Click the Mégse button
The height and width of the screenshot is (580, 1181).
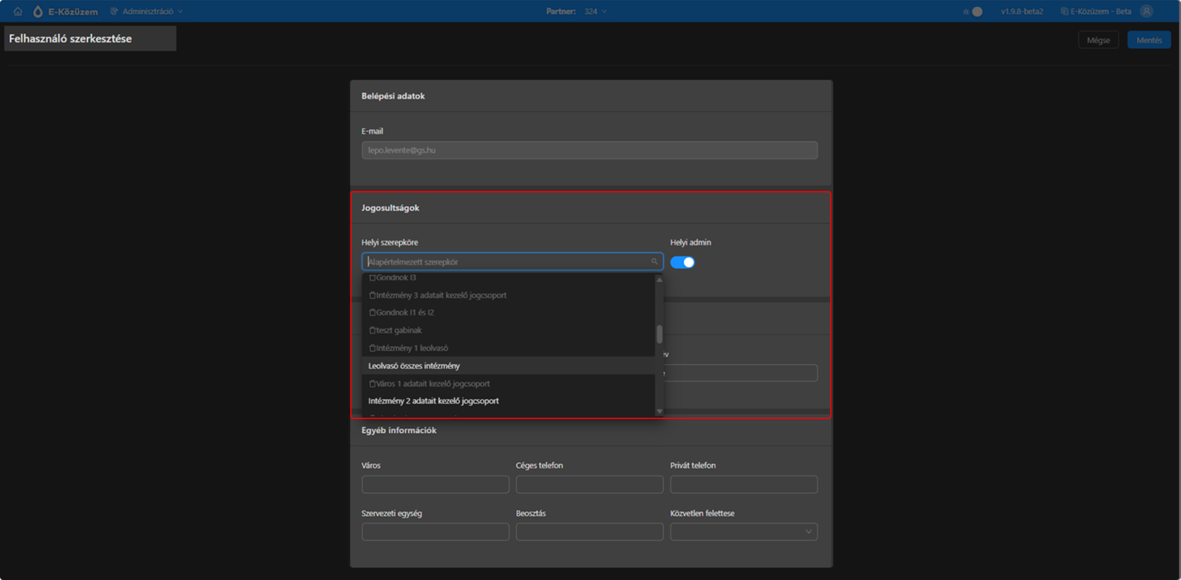point(1098,40)
